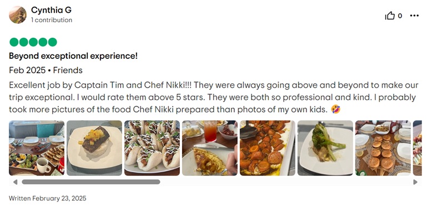View the broccoli on white plate photo
432x207 pixels.
click(325, 148)
